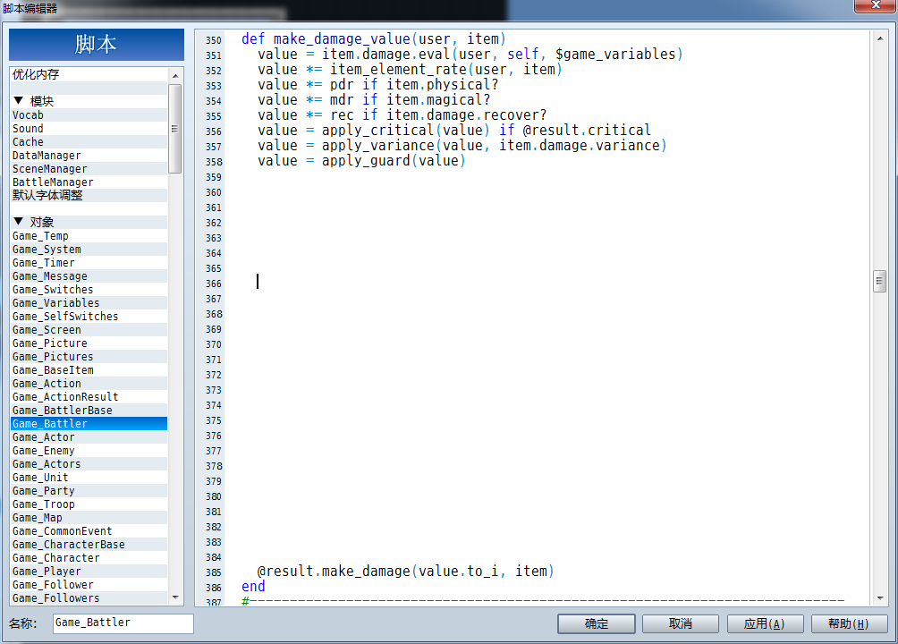Click the 应用(A) apply button

[x=765, y=623]
